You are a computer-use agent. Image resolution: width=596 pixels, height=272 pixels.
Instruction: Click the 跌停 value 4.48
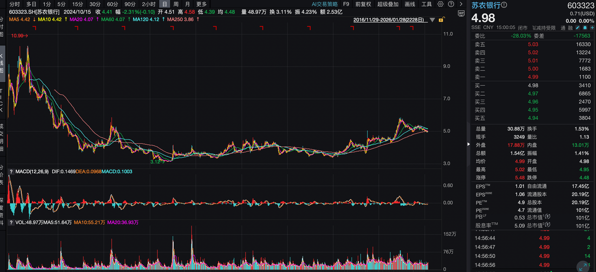585,178
